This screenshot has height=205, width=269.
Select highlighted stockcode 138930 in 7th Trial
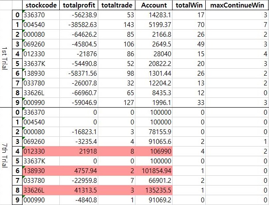click(41, 171)
